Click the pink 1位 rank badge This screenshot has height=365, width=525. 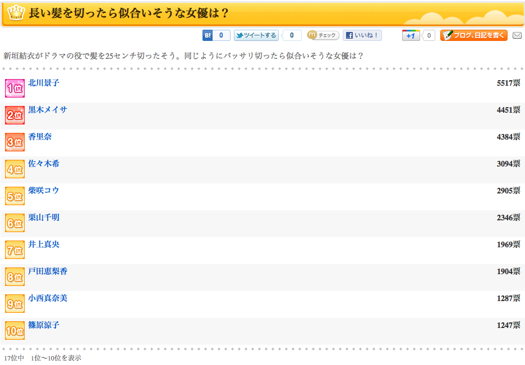point(15,89)
